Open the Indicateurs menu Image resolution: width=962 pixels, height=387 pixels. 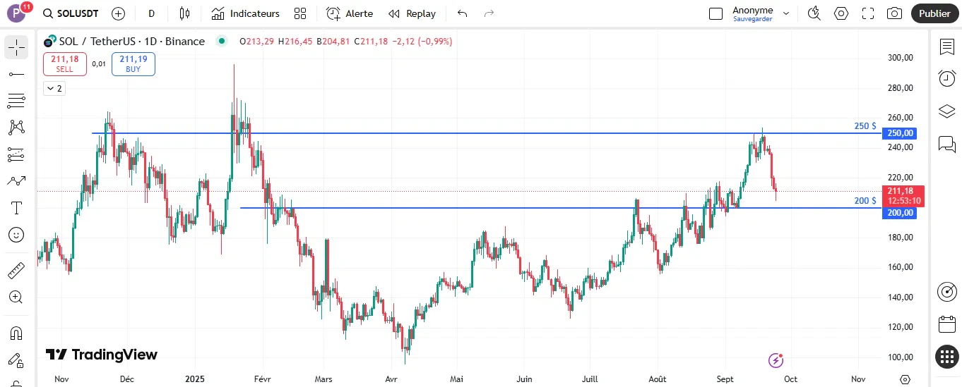[246, 13]
